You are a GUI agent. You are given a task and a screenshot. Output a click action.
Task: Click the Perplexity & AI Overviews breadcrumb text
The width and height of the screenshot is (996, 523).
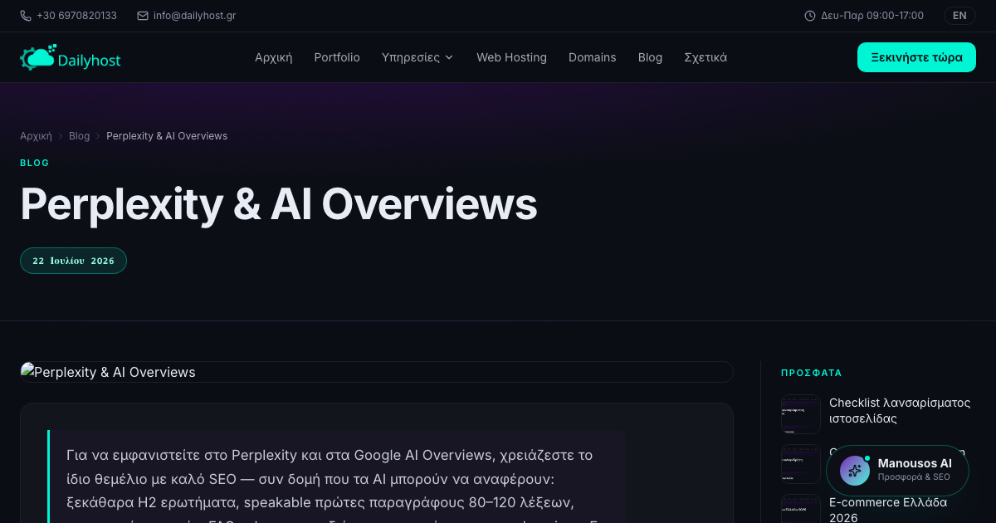click(167, 136)
